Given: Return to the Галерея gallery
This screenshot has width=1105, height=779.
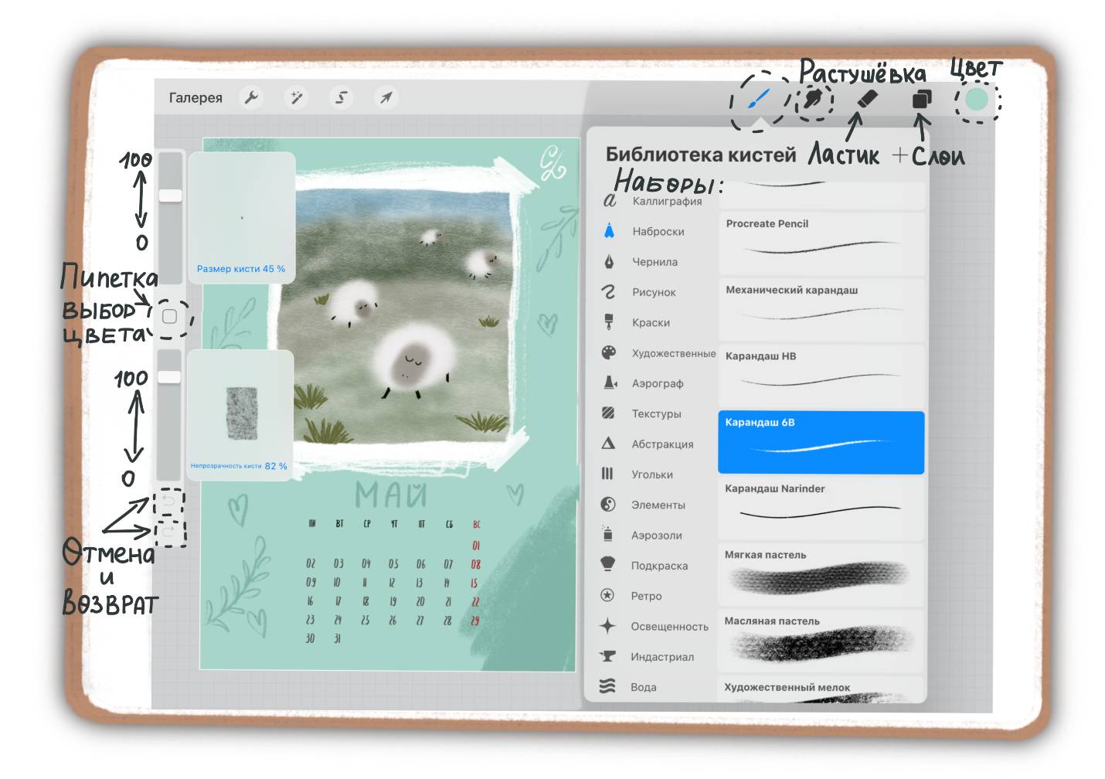Looking at the screenshot, I should click(195, 97).
